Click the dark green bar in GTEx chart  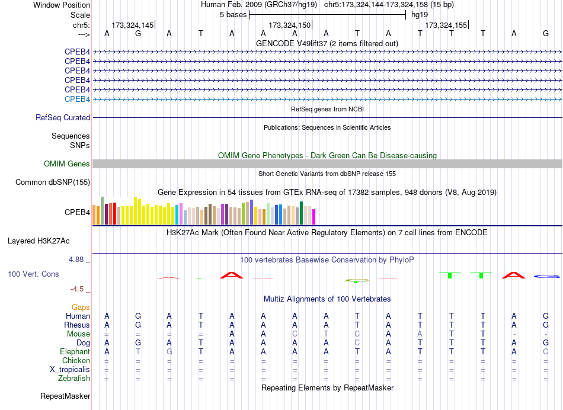[x=301, y=213]
